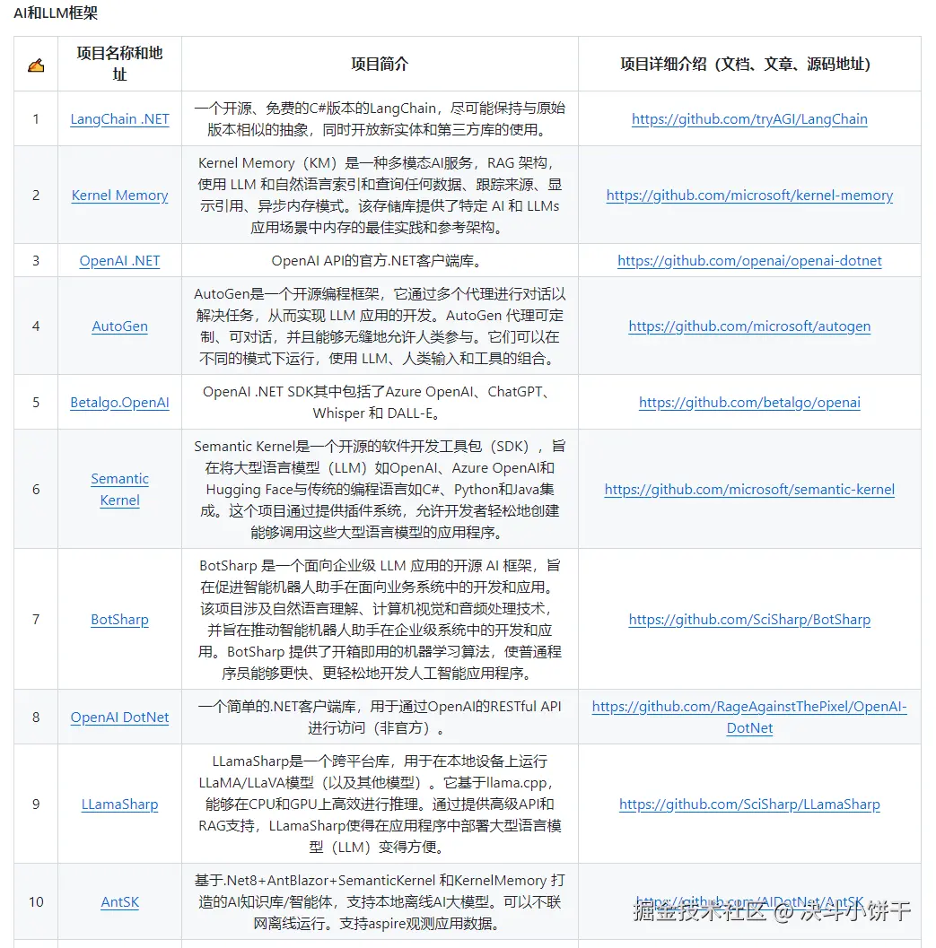This screenshot has height=948, width=936.
Task: Click the Azure OpenAI, ChatGPT, Whisper description
Action: tap(380, 402)
